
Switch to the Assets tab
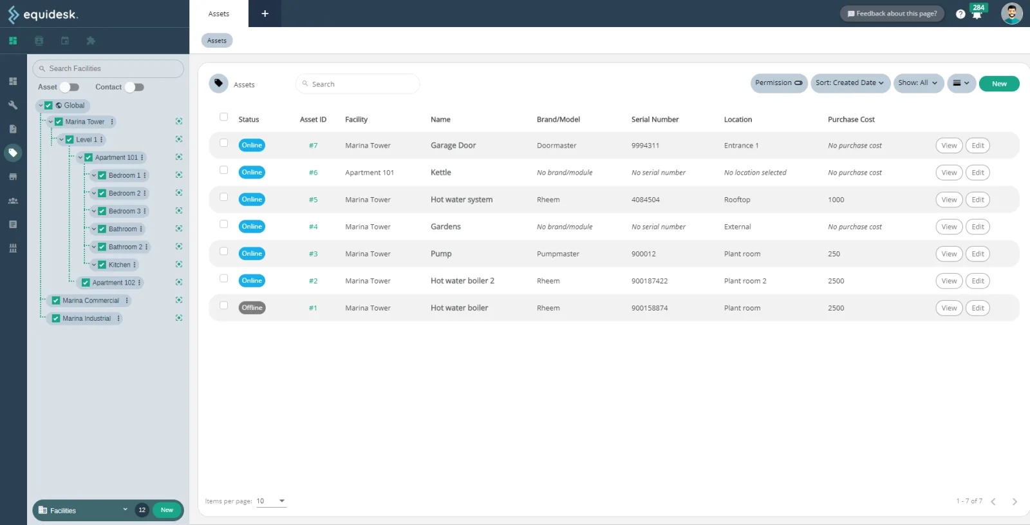pyautogui.click(x=219, y=14)
